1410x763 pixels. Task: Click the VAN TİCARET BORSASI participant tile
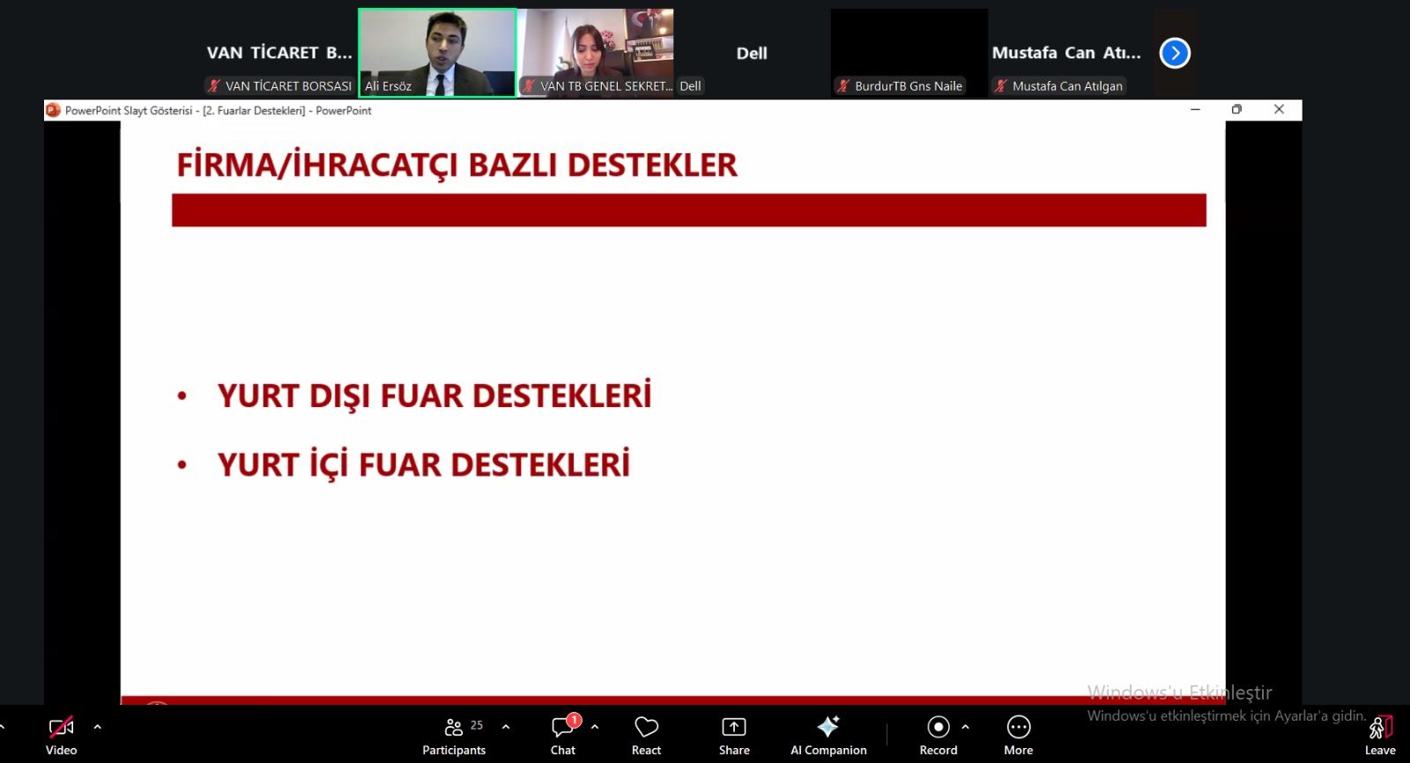tap(279, 53)
